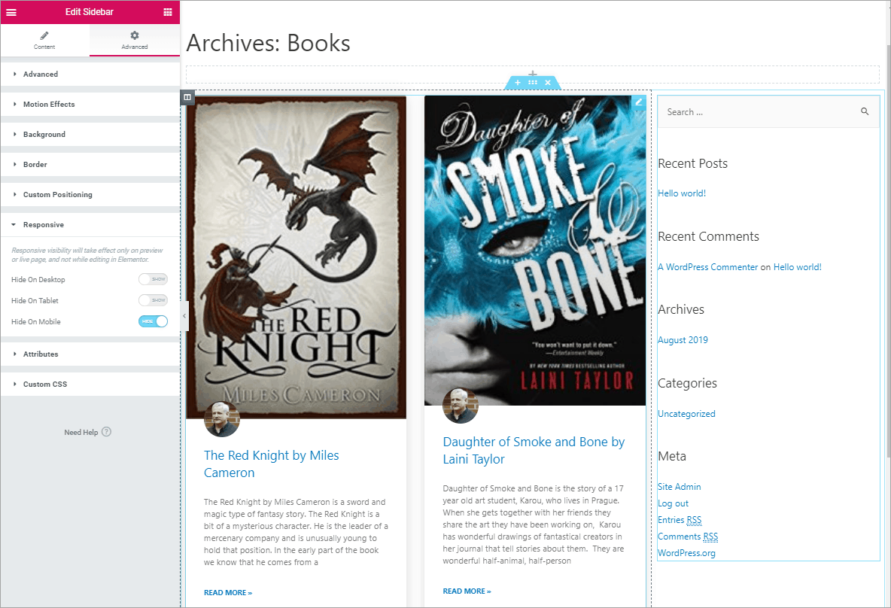Click author avatar under The Red Knight
891x608 pixels.
(221, 419)
